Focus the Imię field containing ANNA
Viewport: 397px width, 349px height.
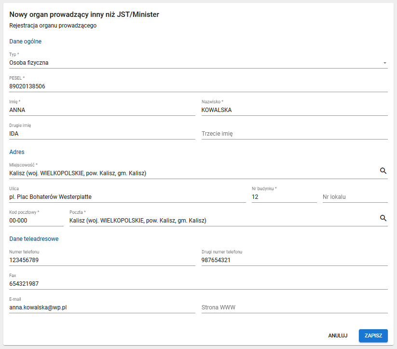102,110
